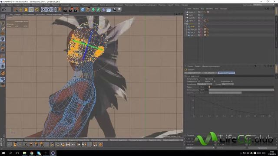Lock the Z axis button
Image resolution: width=278 pixels, height=156 pixels.
54,10
